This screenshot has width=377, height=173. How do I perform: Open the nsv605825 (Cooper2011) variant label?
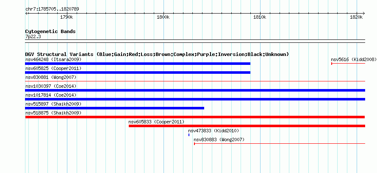[53, 68]
